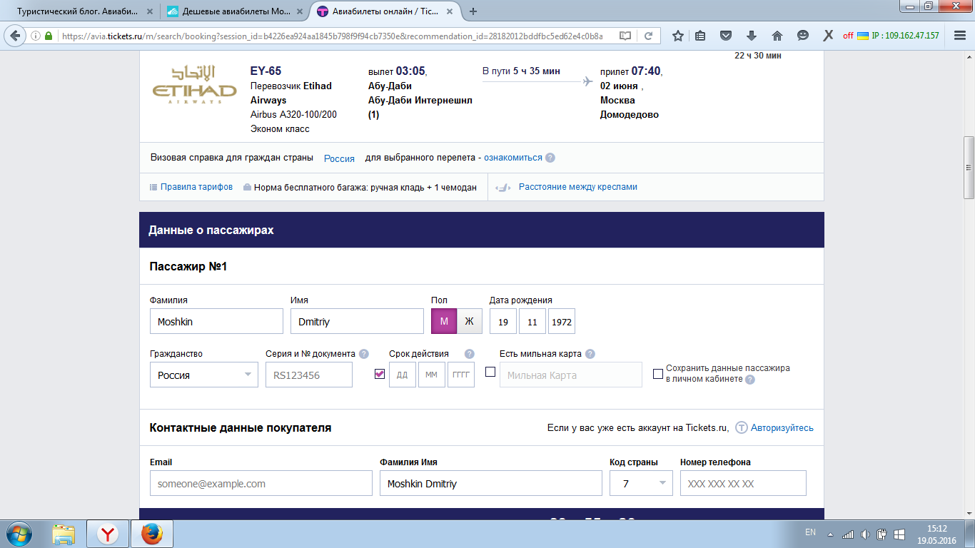Go to the browser home page
Screen dimensions: 975x548
coord(777,36)
